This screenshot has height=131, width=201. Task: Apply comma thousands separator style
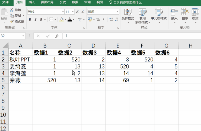(x=103, y=19)
